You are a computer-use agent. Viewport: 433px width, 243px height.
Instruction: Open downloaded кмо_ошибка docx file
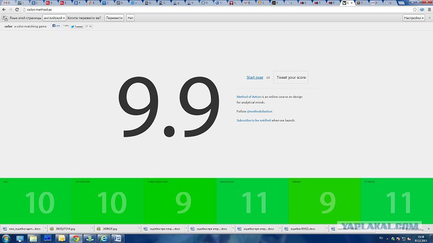tap(22, 229)
